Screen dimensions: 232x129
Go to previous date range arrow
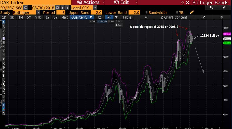click(x=63, y=8)
